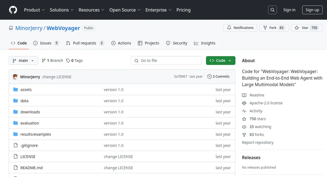327x177 pixels.
Task: Expand the Resources menu
Action: [92, 10]
